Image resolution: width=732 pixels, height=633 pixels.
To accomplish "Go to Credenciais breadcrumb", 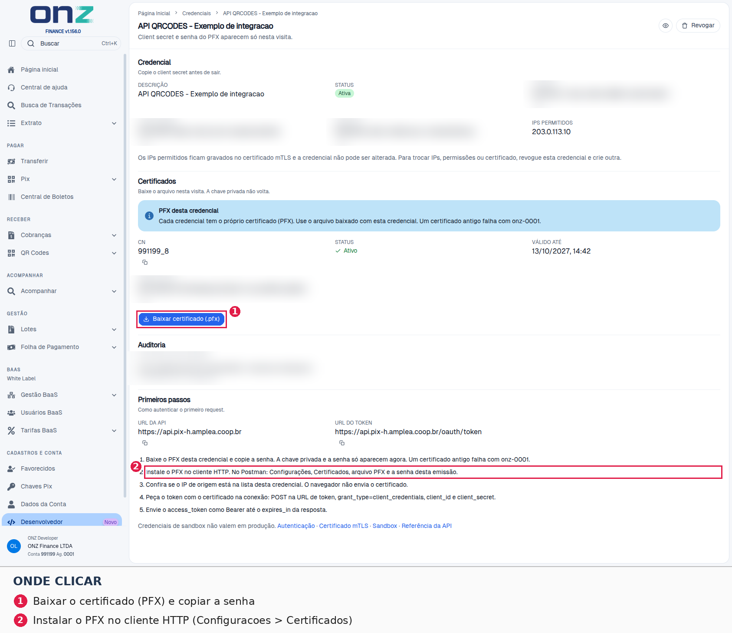I will [x=197, y=13].
